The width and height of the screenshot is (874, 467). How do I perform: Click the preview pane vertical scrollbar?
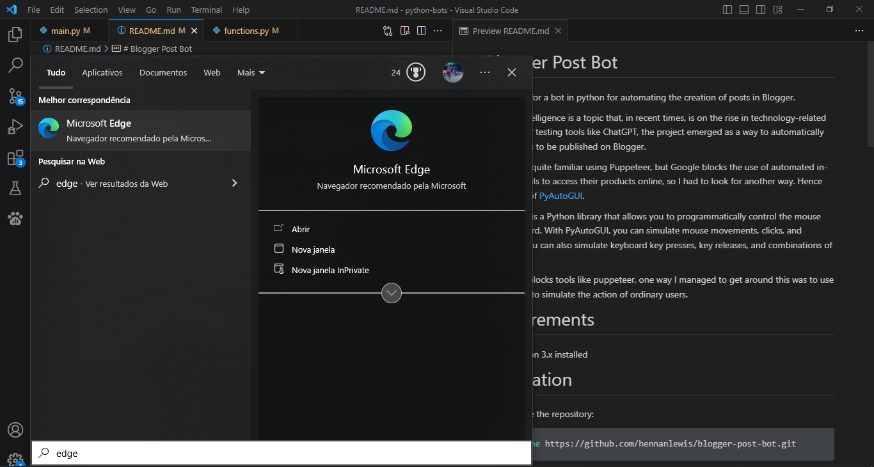click(870, 96)
